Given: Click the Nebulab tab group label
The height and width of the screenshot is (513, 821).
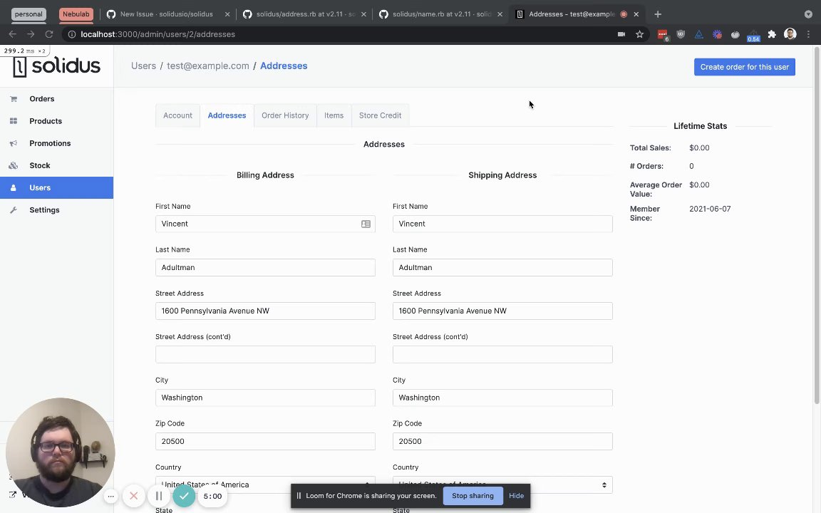Looking at the screenshot, I should click(x=76, y=14).
